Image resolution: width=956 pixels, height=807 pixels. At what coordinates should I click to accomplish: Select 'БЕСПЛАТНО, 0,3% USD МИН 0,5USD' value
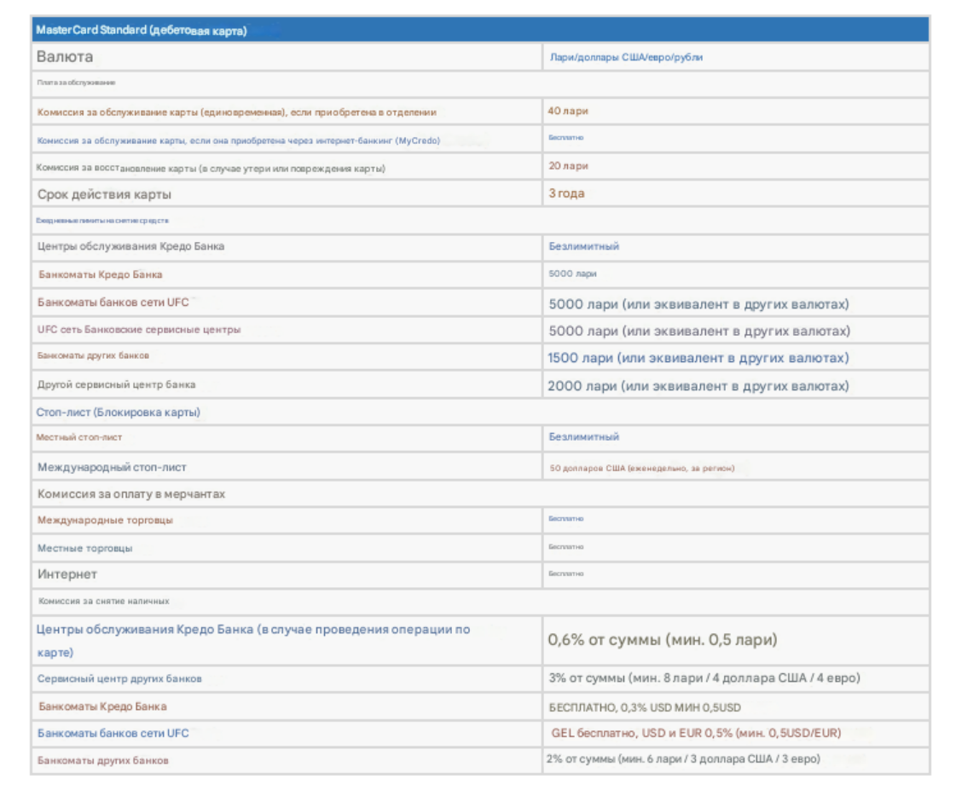(x=645, y=708)
